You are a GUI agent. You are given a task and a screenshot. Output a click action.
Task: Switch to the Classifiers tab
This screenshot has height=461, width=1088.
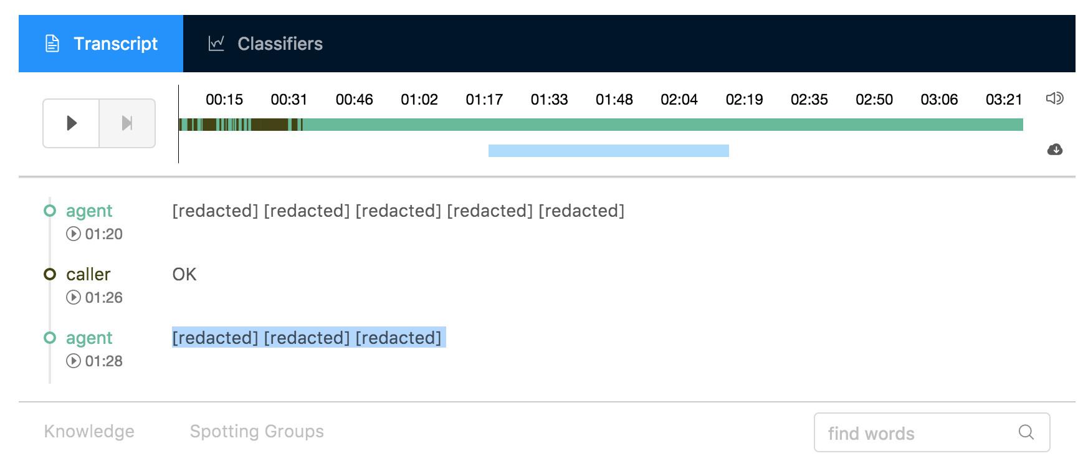click(x=265, y=44)
